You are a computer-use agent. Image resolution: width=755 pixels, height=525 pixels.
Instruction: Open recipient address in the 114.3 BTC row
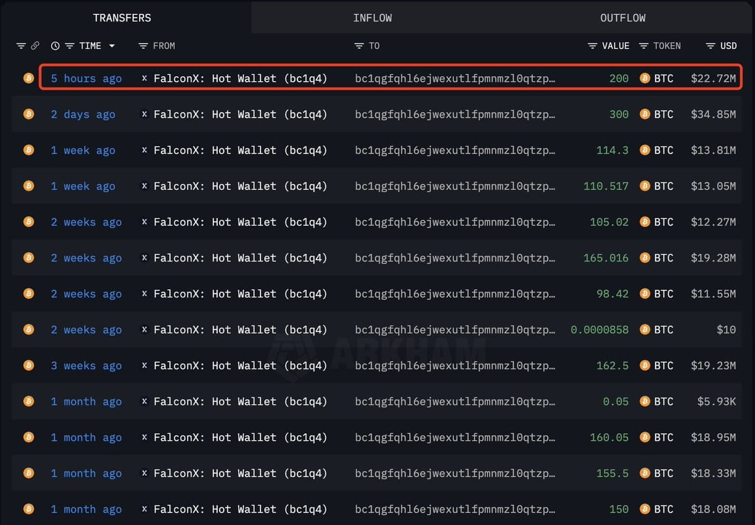pyautogui.click(x=455, y=150)
